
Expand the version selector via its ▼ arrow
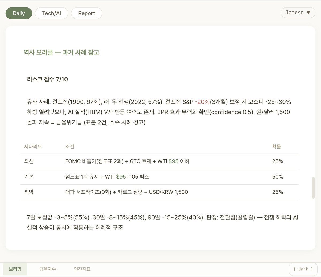coord(308,13)
